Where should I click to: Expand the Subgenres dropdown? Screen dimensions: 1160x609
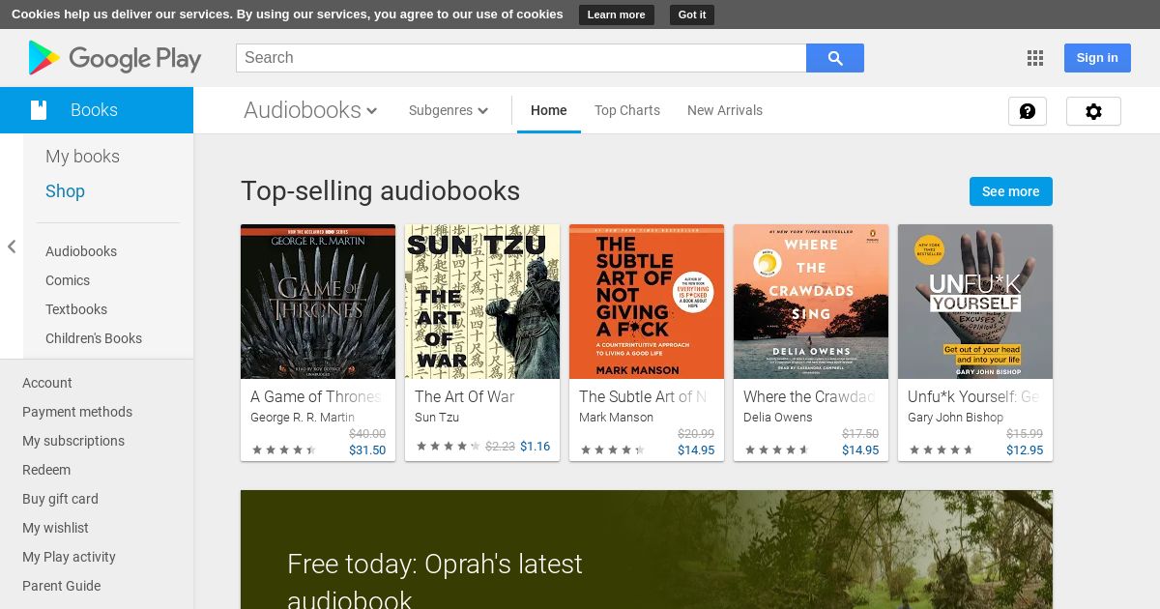449,110
